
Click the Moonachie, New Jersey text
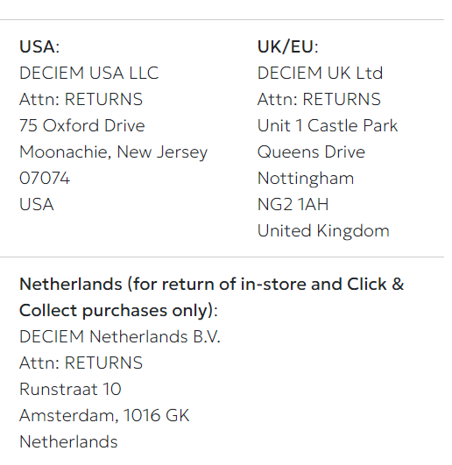click(113, 152)
